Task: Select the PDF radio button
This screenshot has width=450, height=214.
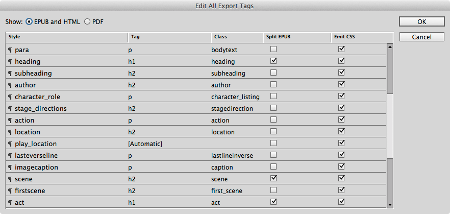Action: pos(87,22)
